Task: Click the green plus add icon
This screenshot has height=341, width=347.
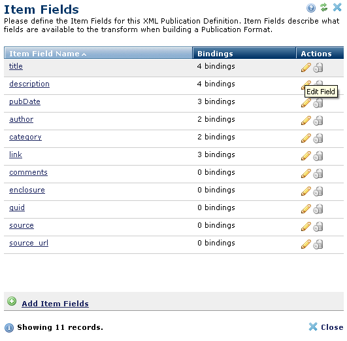Action: 12,301
